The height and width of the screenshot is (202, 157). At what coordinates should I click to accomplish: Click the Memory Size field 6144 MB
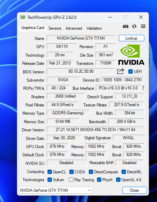pyautogui.click(x=63, y=121)
